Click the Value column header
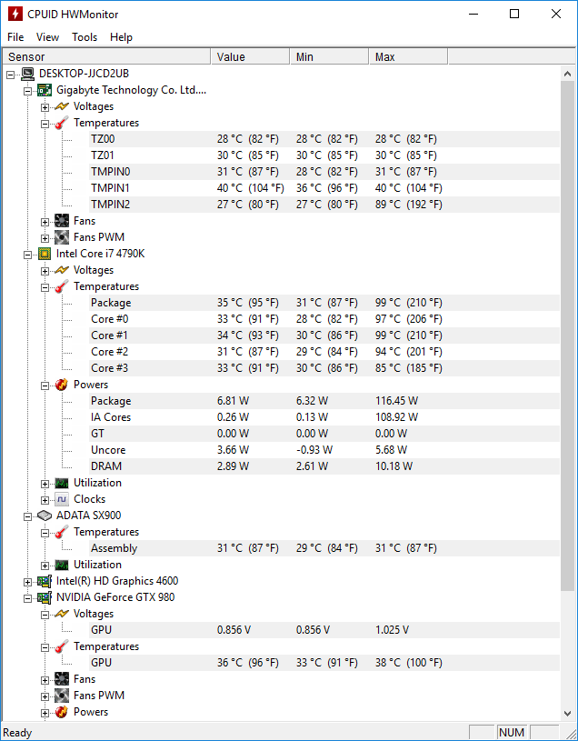Screen dimensions: 578x741 point(250,56)
